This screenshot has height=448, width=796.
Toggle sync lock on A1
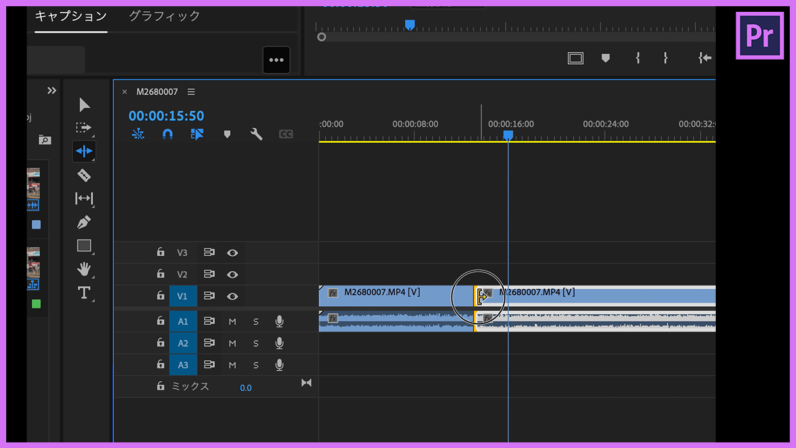pos(209,321)
